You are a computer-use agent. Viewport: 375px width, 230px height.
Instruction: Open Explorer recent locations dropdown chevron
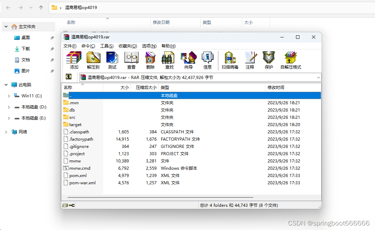pos(31,8)
